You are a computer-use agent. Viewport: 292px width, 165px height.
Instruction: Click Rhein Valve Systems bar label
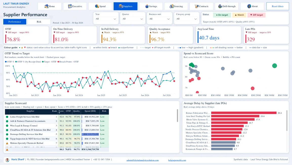click(198, 120)
